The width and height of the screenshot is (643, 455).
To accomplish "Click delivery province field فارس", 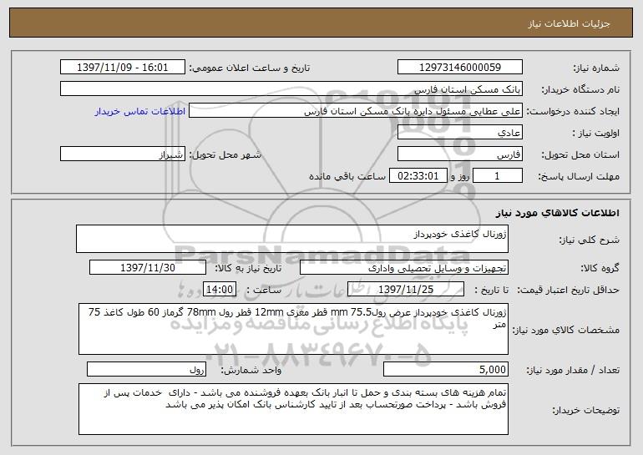I will click(x=459, y=154).
